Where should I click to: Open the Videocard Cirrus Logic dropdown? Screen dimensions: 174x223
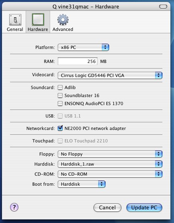coord(110,75)
